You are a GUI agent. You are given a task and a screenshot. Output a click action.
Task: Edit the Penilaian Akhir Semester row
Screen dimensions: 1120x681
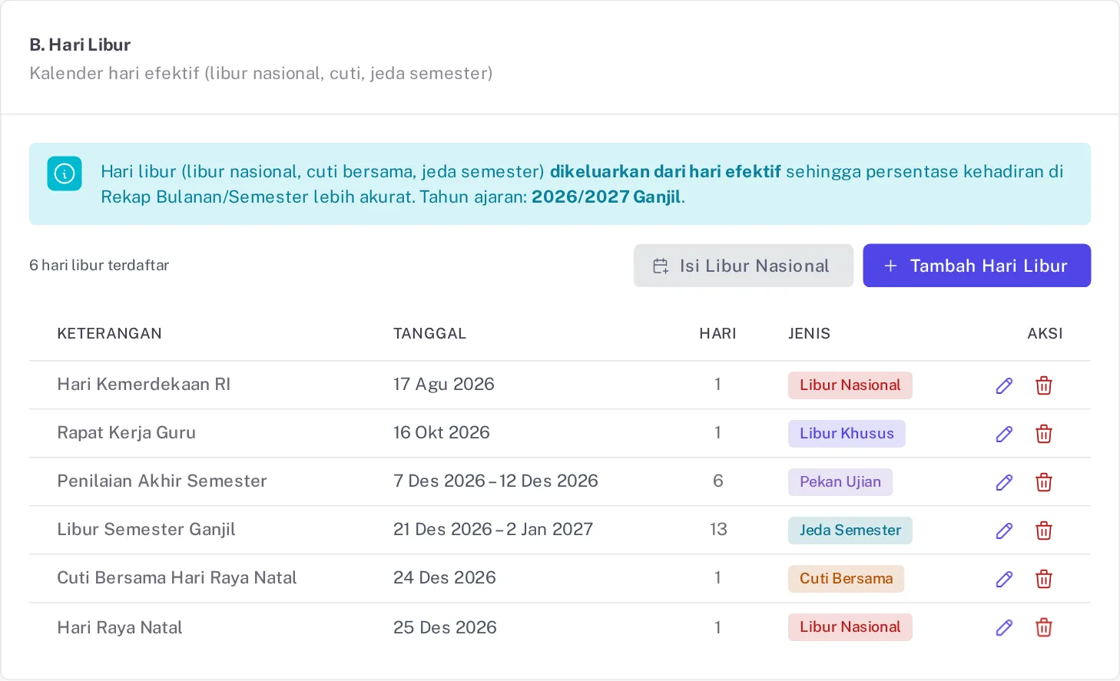tap(1004, 482)
